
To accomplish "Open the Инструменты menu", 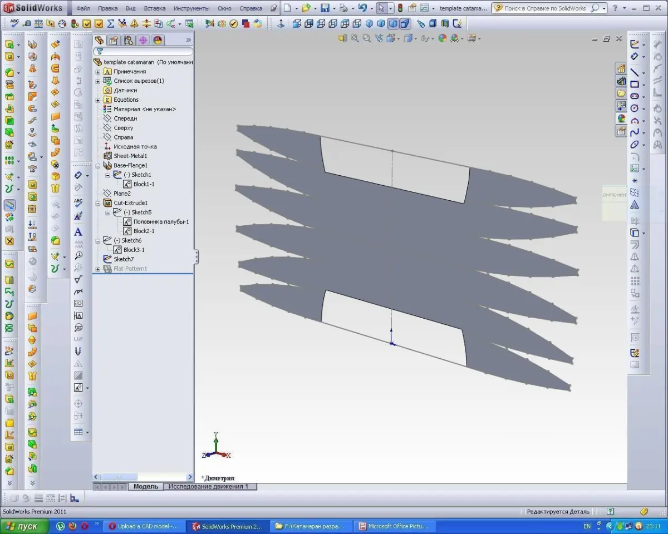I will tap(191, 8).
